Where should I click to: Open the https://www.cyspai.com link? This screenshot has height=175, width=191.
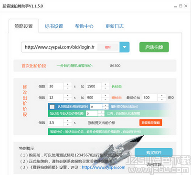(x=104, y=167)
